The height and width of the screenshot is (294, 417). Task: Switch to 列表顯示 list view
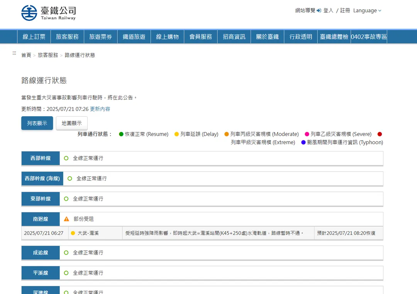(x=37, y=123)
